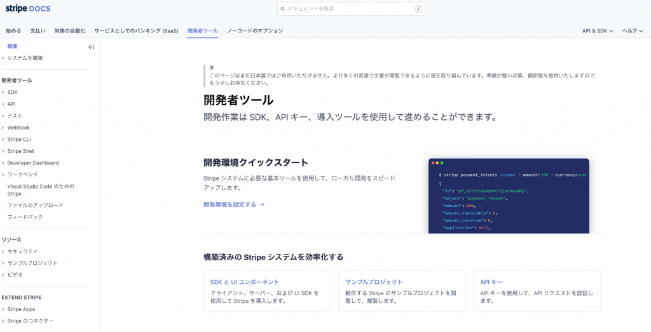Expand the Webhook sidebar item
The width and height of the screenshot is (651, 332).
(16, 128)
